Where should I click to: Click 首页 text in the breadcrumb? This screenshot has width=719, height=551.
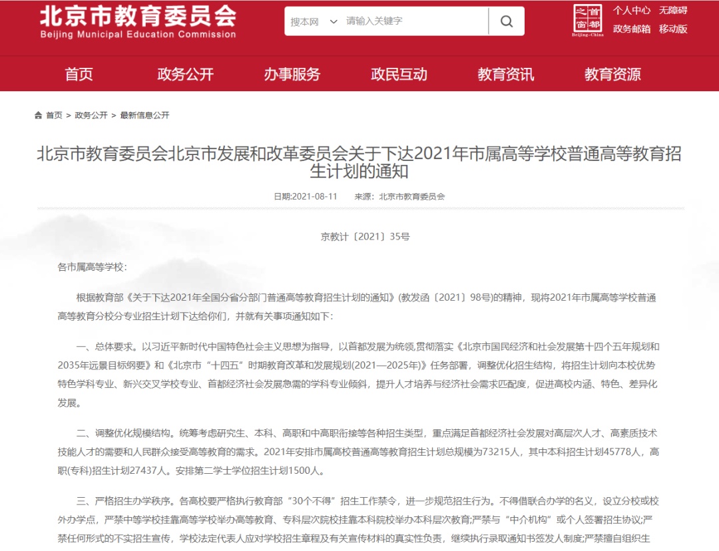[54, 115]
